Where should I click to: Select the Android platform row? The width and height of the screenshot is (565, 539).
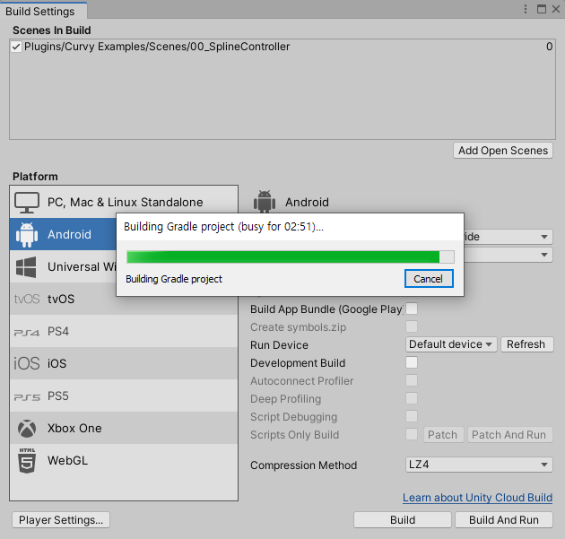pyautogui.click(x=63, y=234)
